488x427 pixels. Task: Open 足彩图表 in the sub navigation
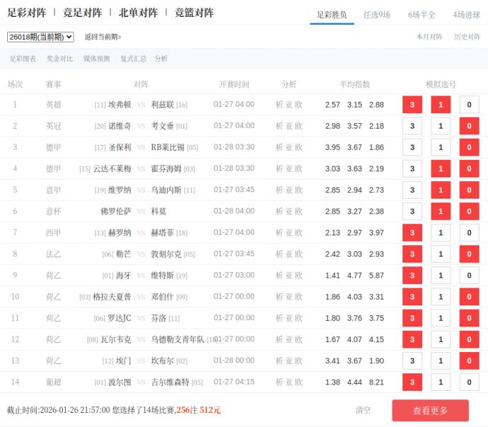click(x=23, y=59)
